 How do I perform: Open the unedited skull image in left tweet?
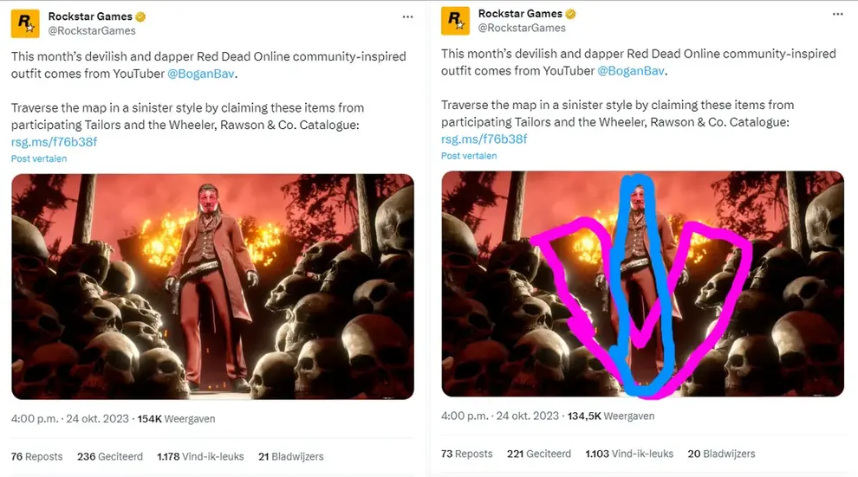[x=212, y=286]
